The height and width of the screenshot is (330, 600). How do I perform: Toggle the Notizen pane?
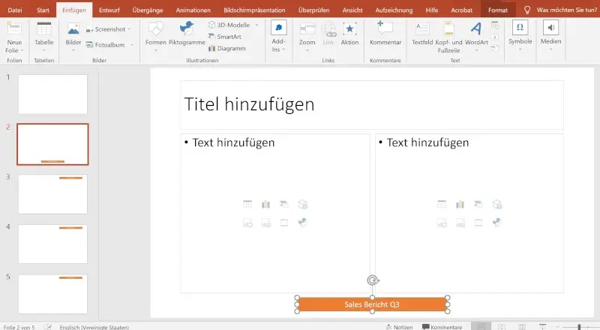[399, 327]
